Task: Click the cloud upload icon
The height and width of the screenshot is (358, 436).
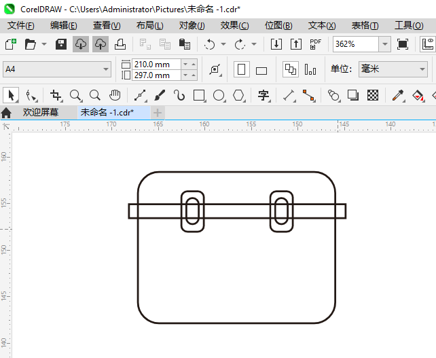Action: pos(101,44)
